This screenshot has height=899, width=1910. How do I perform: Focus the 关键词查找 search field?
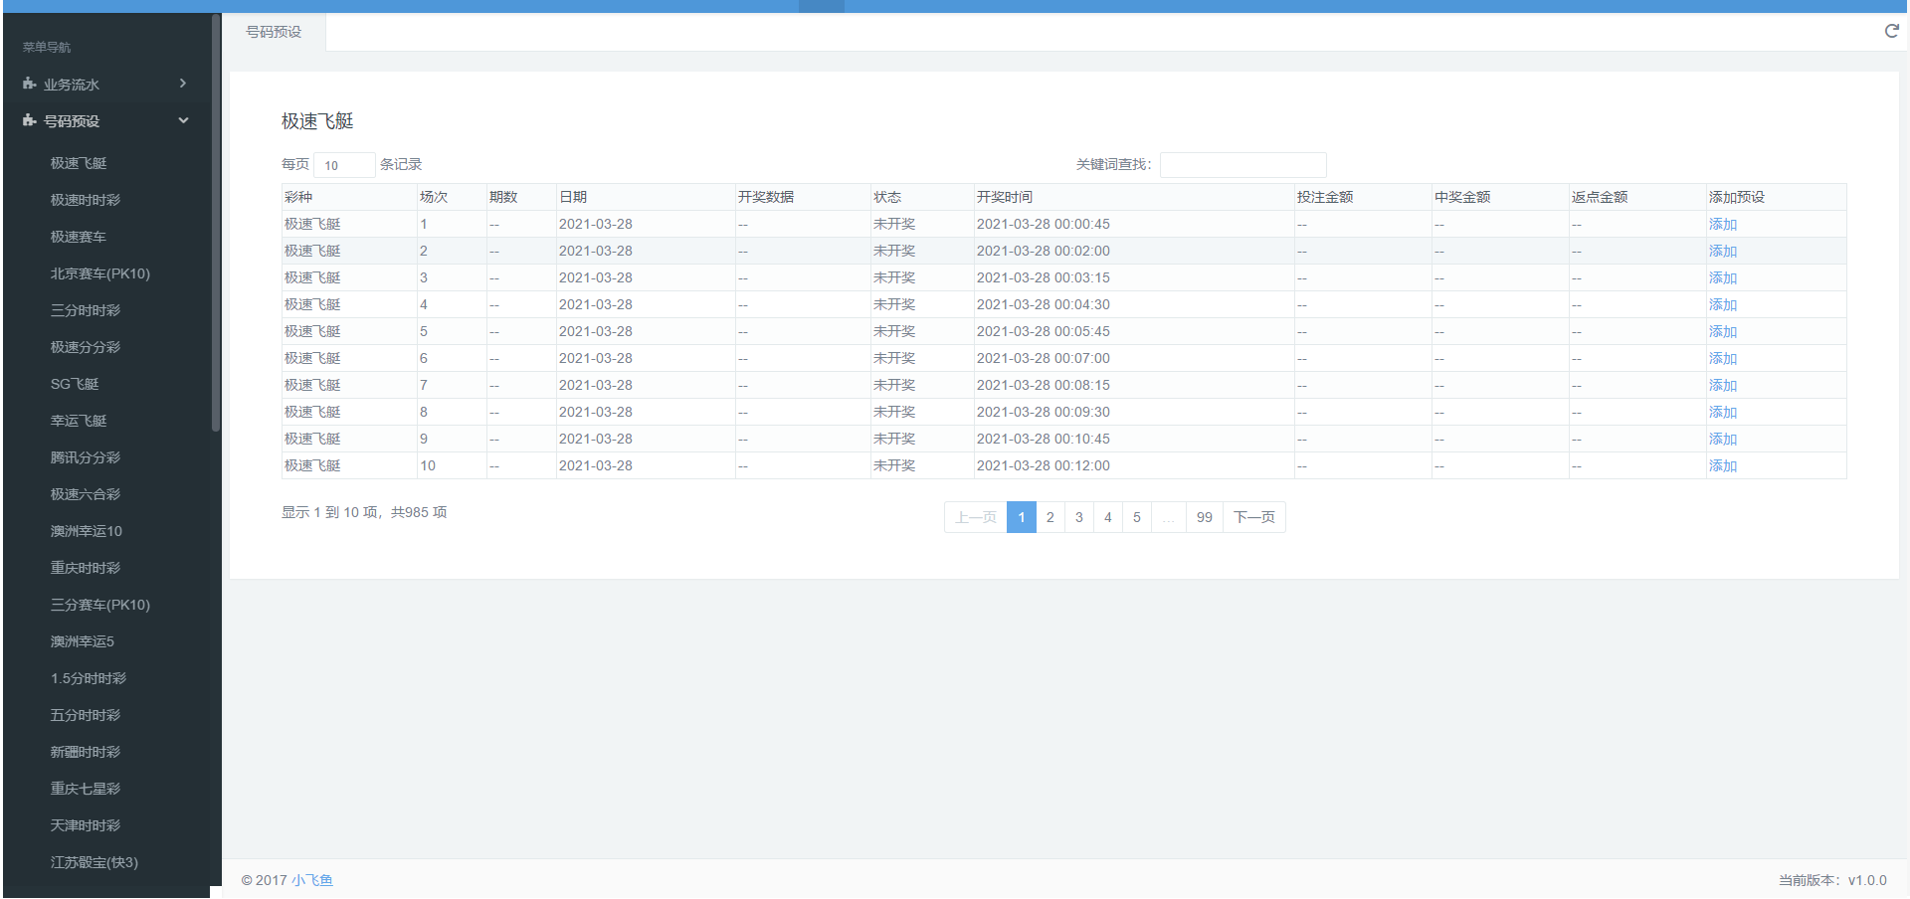tap(1242, 165)
